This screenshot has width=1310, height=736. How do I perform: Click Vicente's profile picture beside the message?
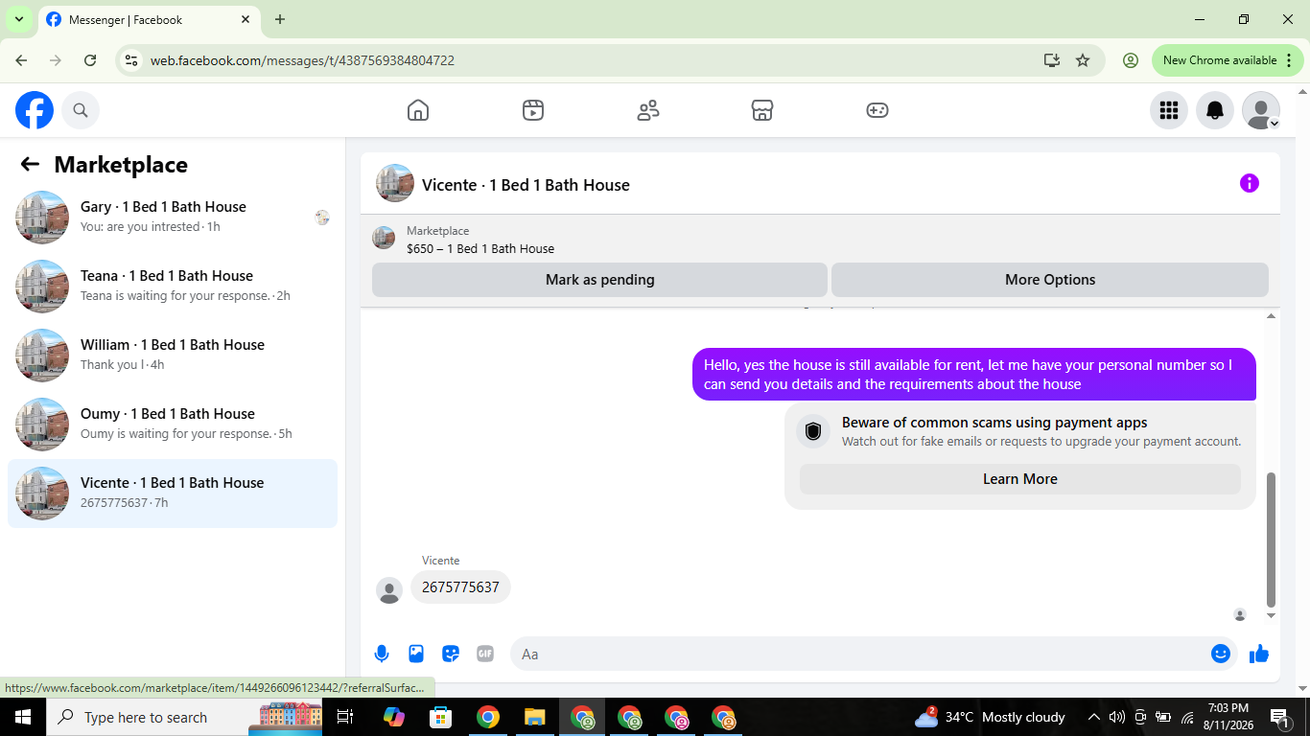[x=389, y=590]
